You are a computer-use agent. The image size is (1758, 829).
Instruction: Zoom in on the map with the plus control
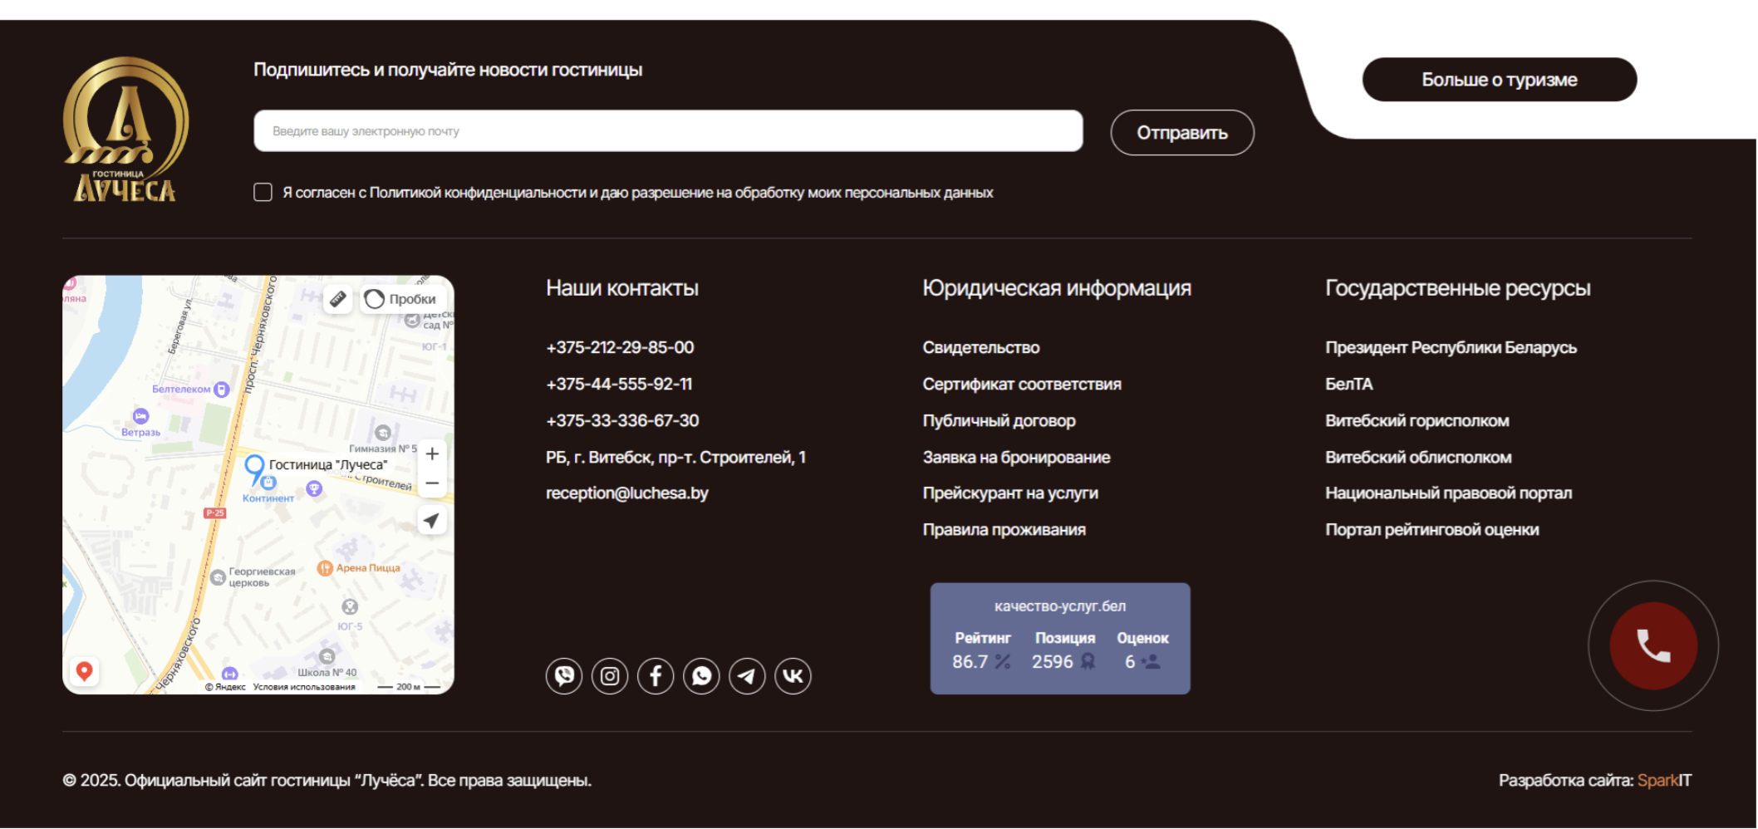click(x=432, y=454)
